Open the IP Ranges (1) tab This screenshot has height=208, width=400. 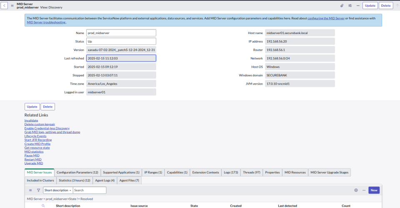(153, 172)
